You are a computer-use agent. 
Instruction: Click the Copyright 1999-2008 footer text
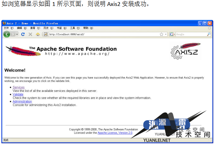(x=104, y=129)
